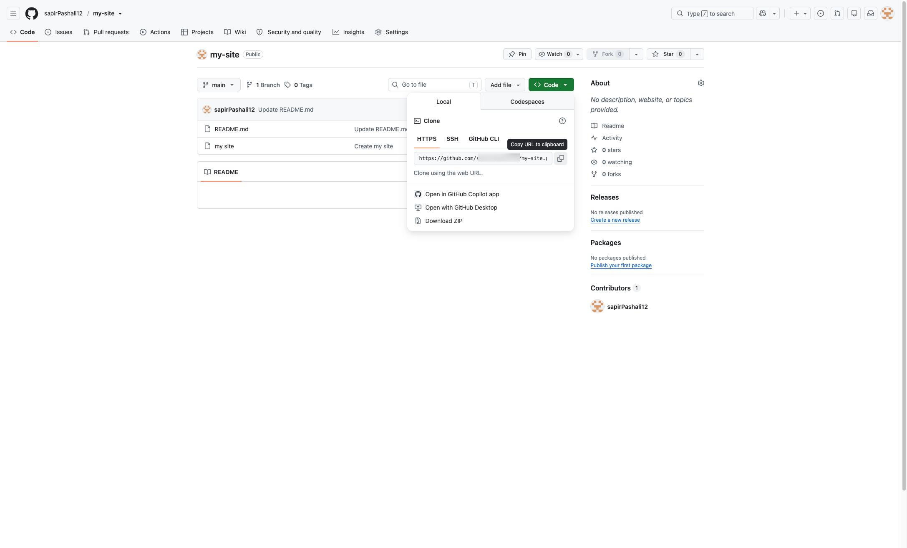Open the Pull requests tab
The height and width of the screenshot is (548, 907).
point(106,32)
